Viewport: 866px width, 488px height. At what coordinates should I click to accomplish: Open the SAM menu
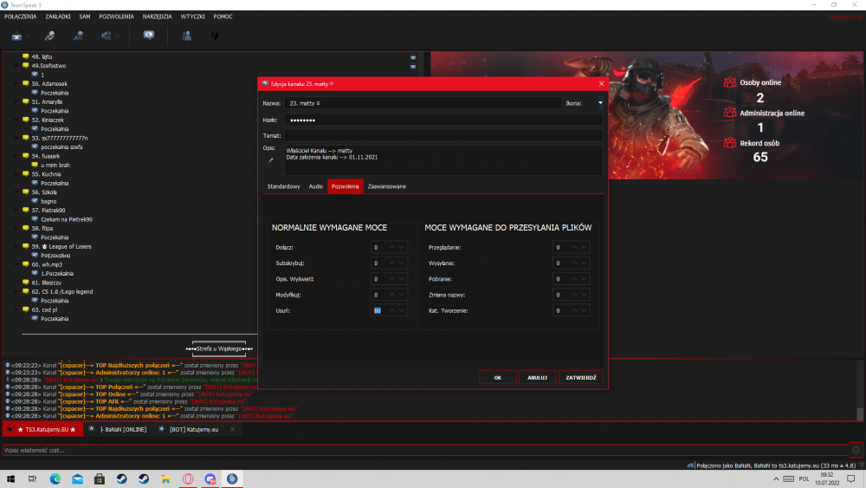coord(85,16)
